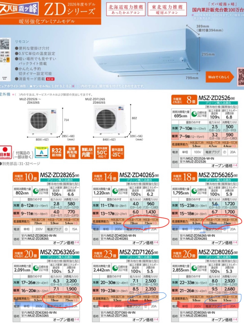Click the remote control image

(x=5, y=60)
